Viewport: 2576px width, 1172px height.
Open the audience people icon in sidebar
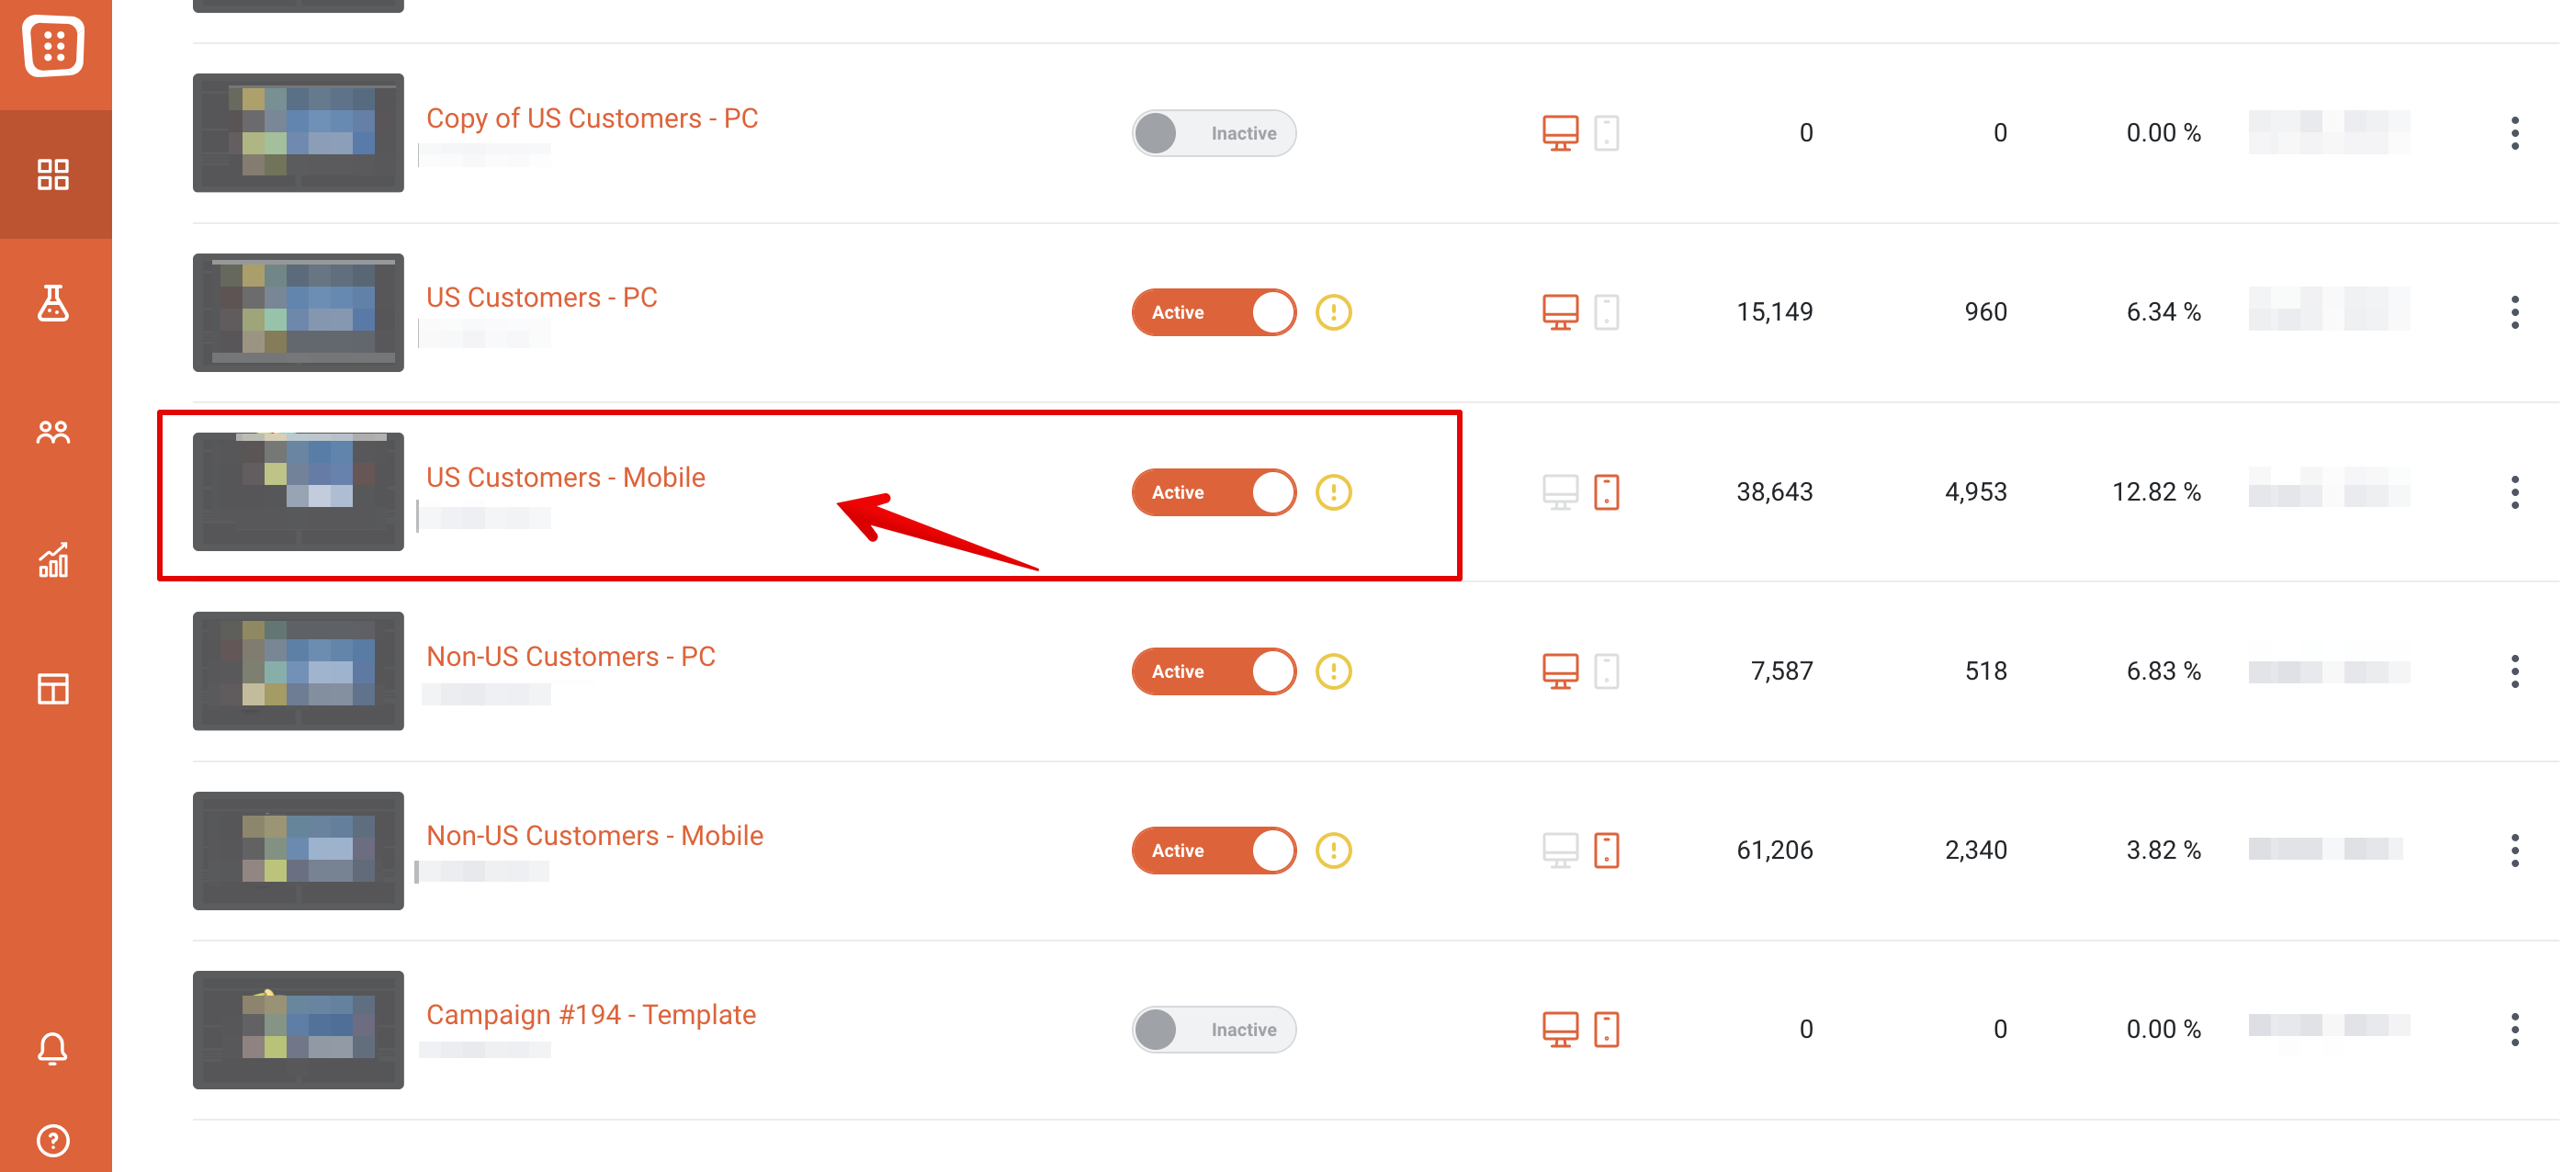[53, 432]
